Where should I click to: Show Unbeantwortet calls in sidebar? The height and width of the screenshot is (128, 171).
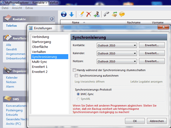[16, 58]
